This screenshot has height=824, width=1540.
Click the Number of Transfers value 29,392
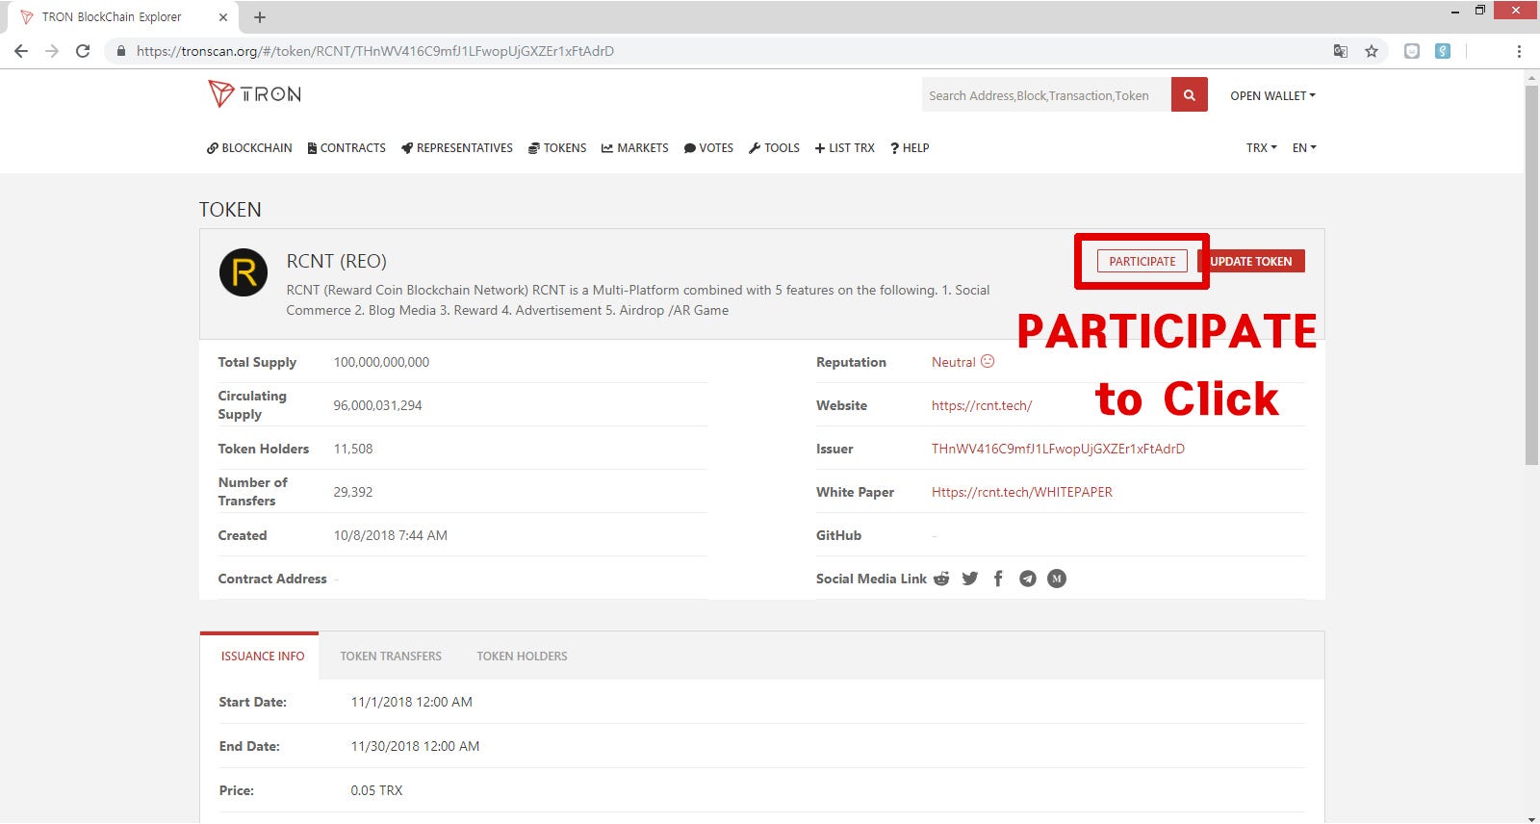(x=352, y=492)
